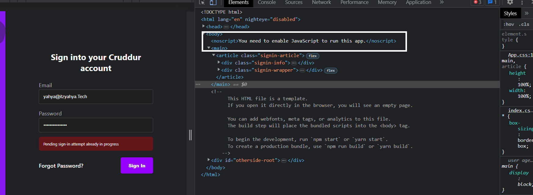Toggle flex badge on signin-article

pos(313,56)
